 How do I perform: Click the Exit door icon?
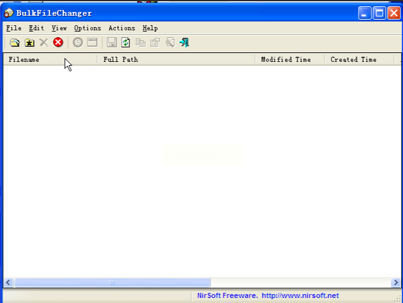[184, 42]
